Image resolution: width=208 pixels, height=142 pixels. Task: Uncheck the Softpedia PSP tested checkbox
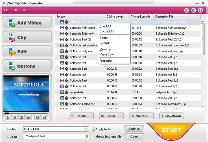coord(62,28)
